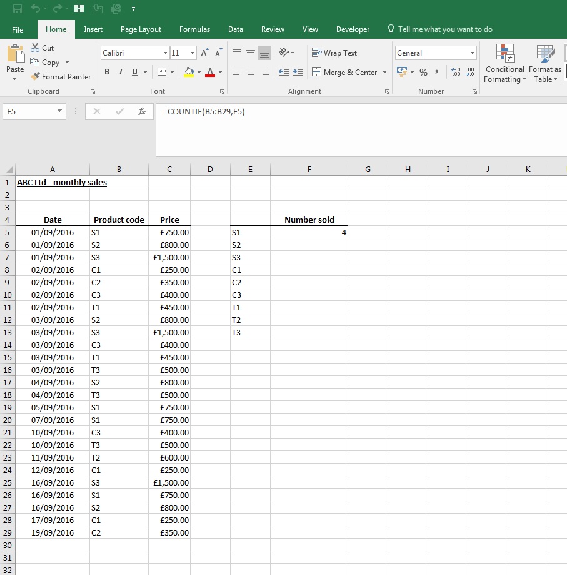Open the Clipboard dialog launcher
Viewport: 567px width, 575px height.
[93, 92]
